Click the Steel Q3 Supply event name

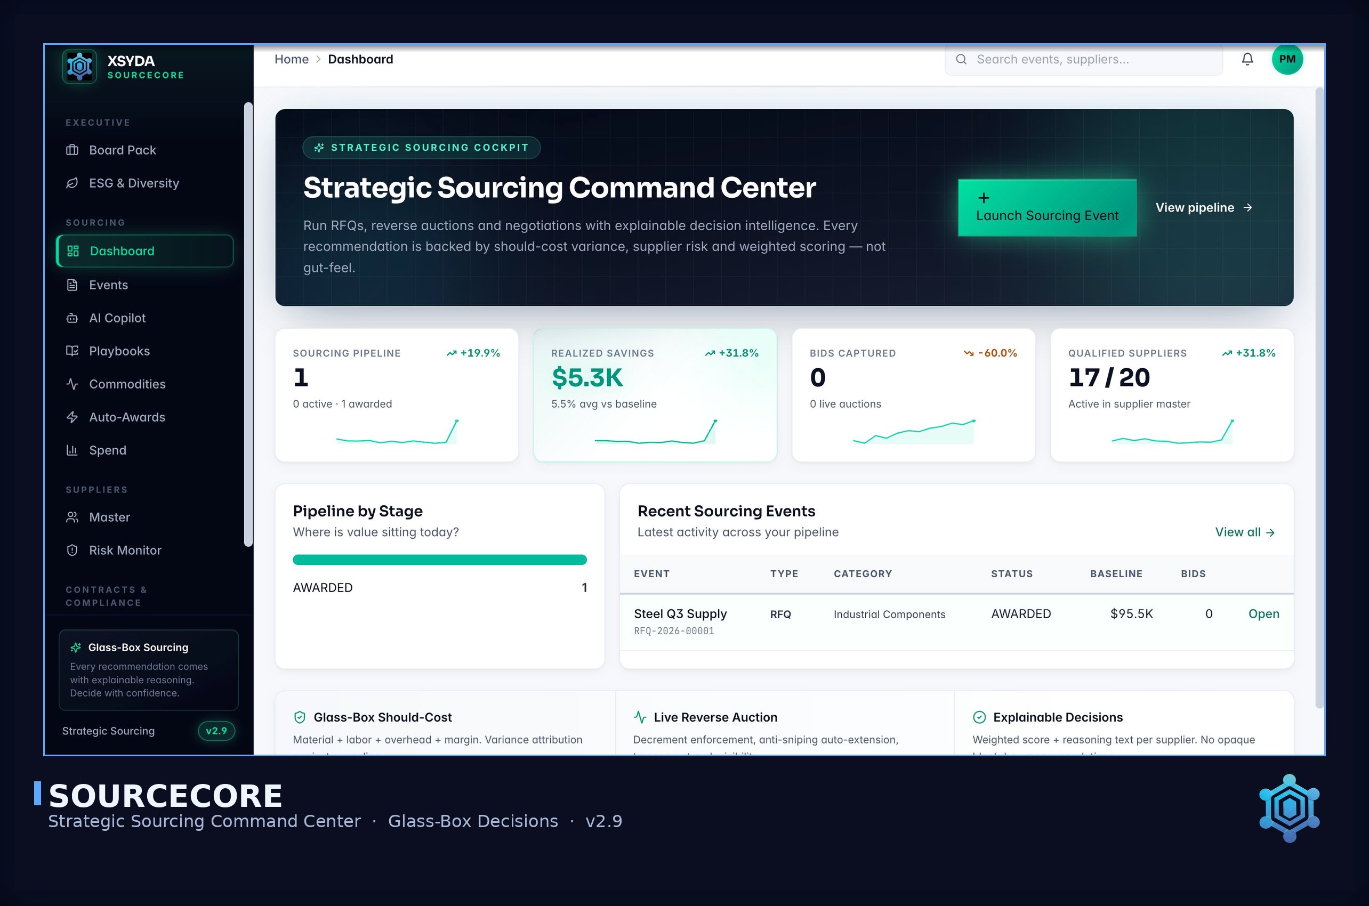pyautogui.click(x=680, y=613)
